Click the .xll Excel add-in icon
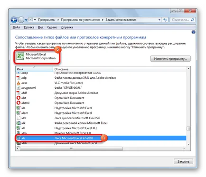Viewport: 206px width, 177px height. point(19,128)
